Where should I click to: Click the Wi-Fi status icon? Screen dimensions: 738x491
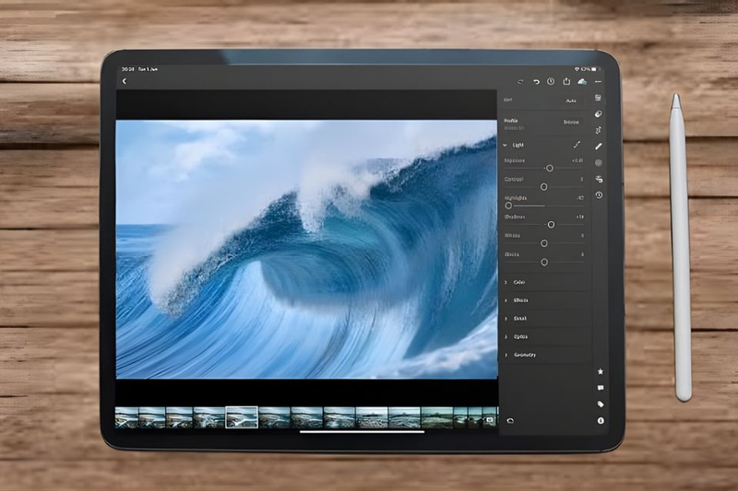tap(577, 69)
